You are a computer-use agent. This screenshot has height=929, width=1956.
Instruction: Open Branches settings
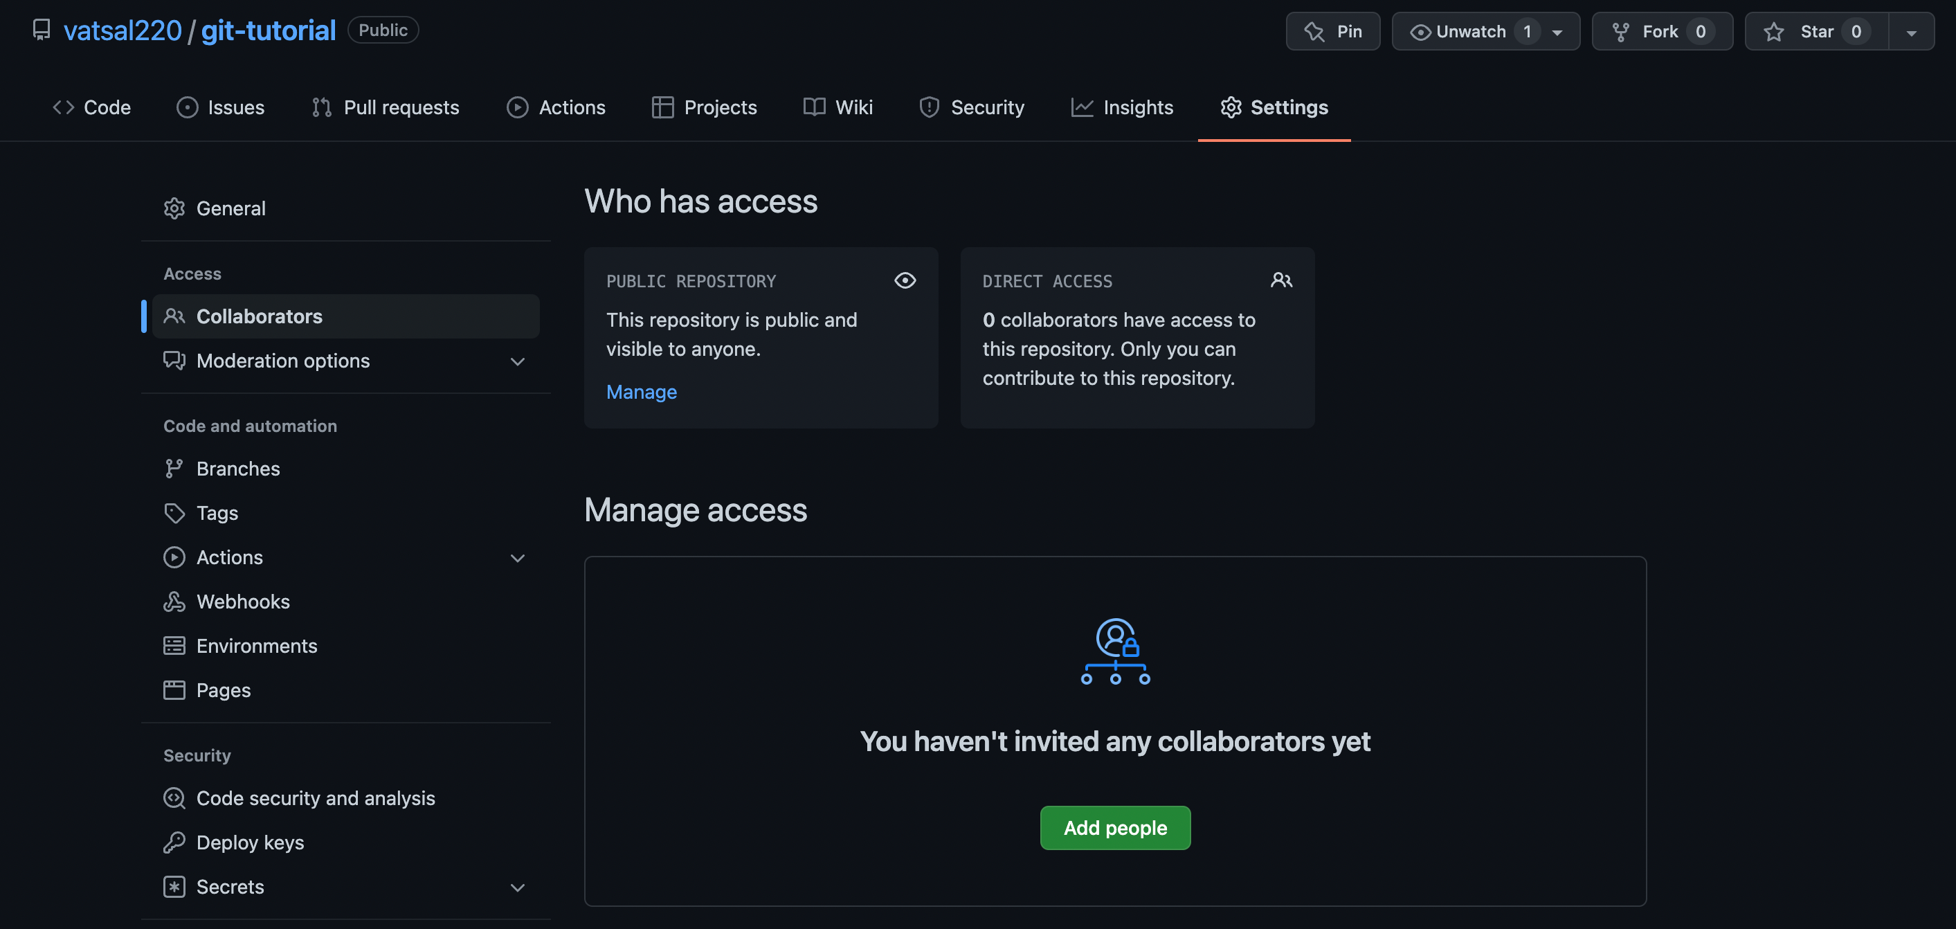click(x=346, y=469)
